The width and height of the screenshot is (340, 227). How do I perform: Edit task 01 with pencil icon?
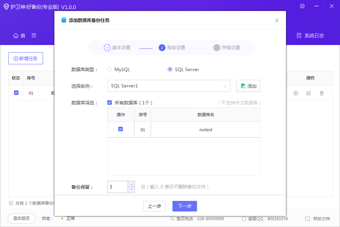click(x=309, y=93)
